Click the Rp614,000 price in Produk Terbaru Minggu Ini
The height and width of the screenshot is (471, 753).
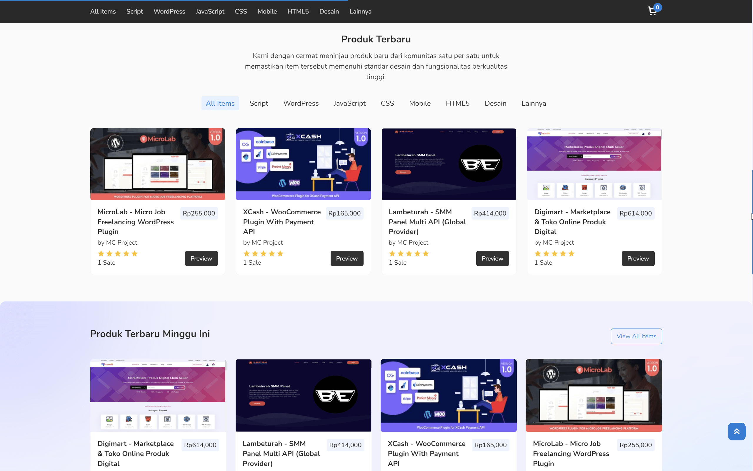click(x=200, y=445)
